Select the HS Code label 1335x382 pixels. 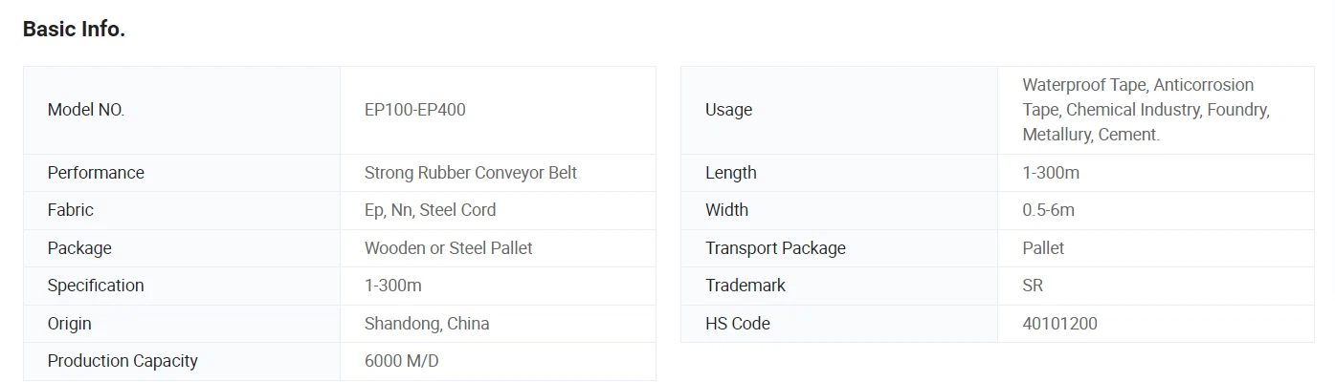[x=737, y=324]
